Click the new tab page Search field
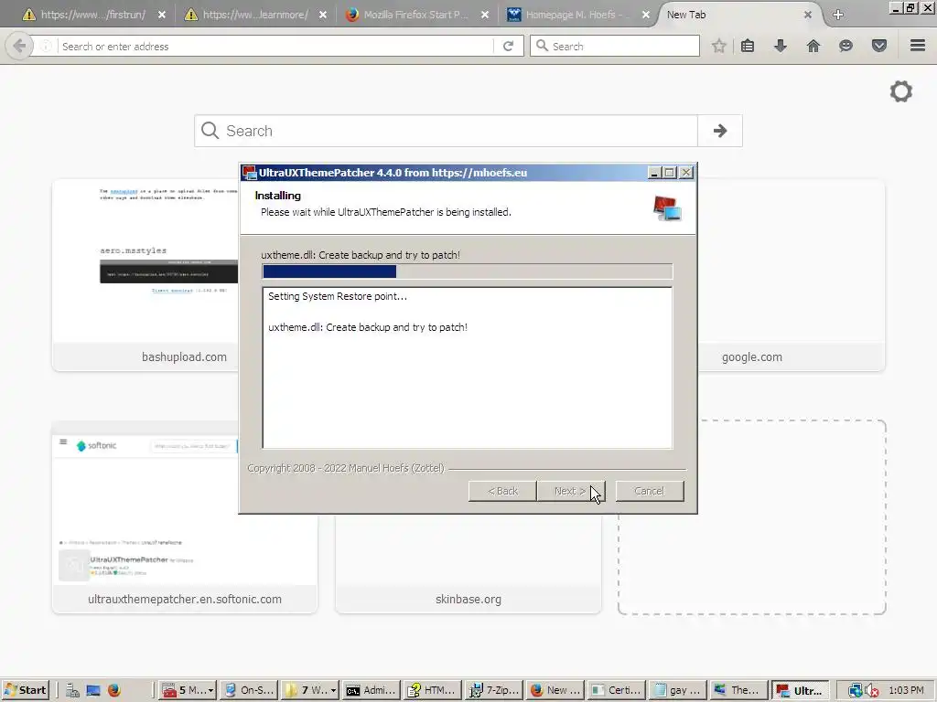This screenshot has height=702, width=937. coord(446,131)
